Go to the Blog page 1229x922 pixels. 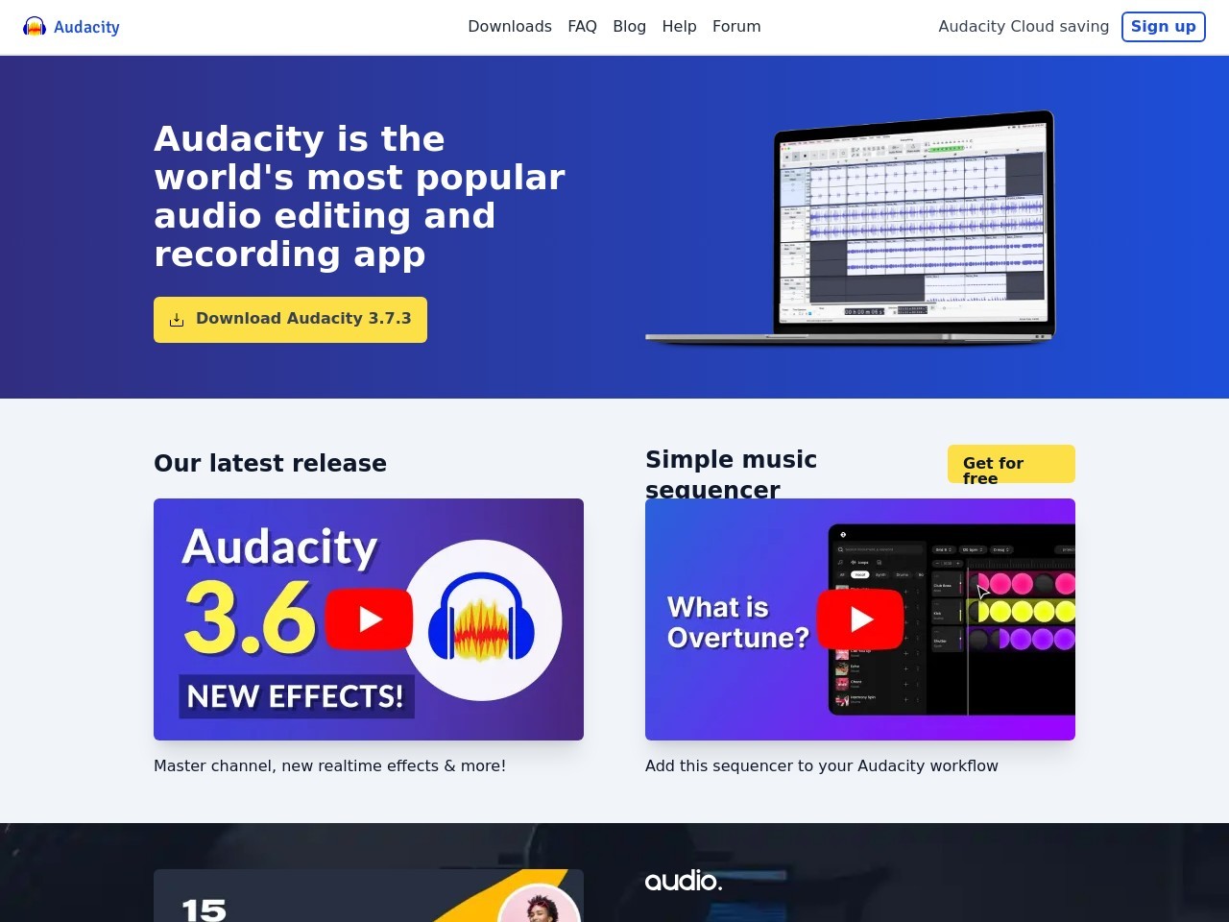629,27
